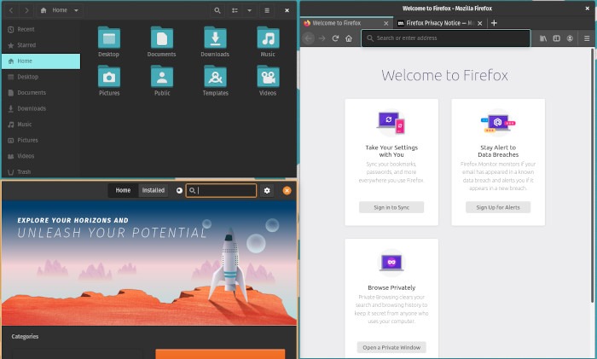Go to Firefox home page icon

349,38
